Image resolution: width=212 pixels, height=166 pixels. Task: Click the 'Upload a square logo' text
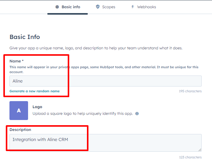pos(83,114)
